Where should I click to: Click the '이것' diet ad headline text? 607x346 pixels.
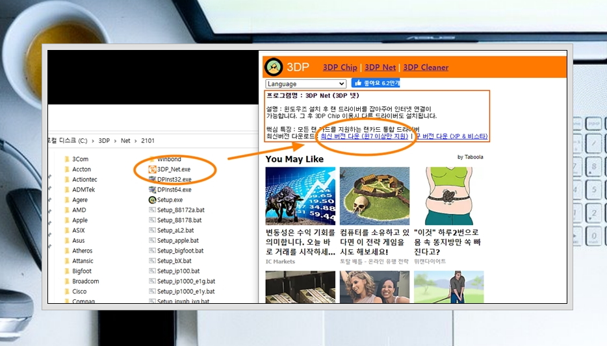[447, 242]
